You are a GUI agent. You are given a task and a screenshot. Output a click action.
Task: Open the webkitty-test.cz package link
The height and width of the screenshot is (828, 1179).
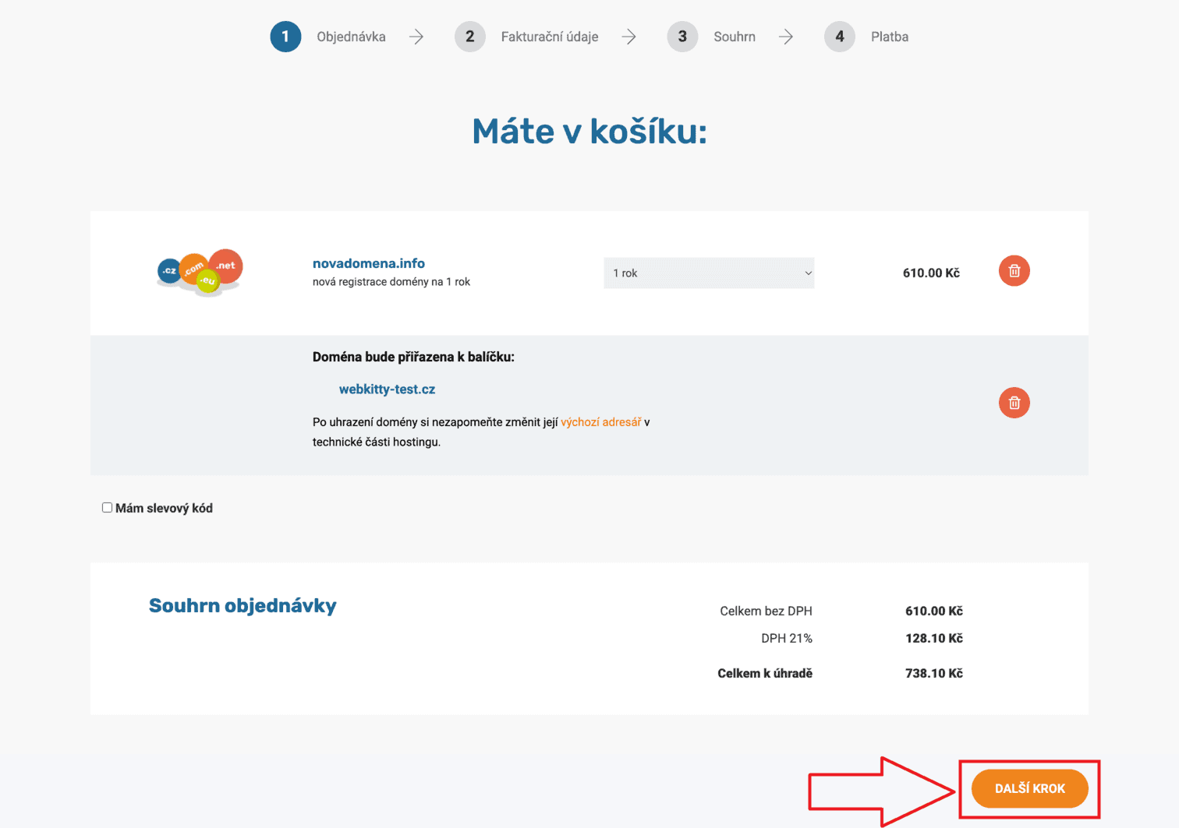(387, 389)
